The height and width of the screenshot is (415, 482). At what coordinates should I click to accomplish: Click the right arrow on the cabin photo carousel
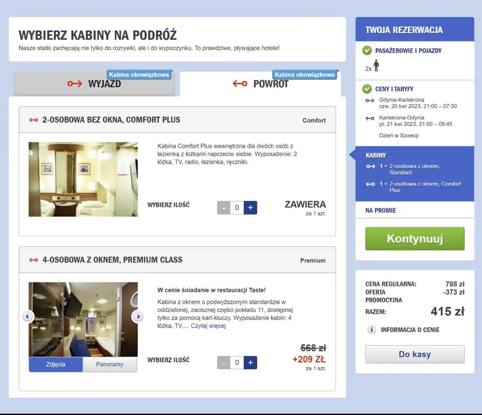click(138, 316)
